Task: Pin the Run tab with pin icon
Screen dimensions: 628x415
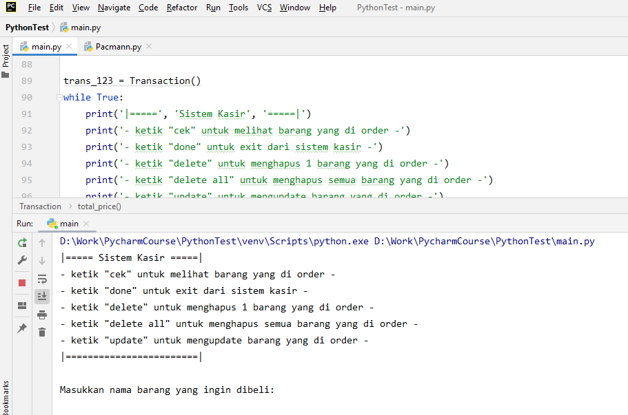Action: pos(22,328)
